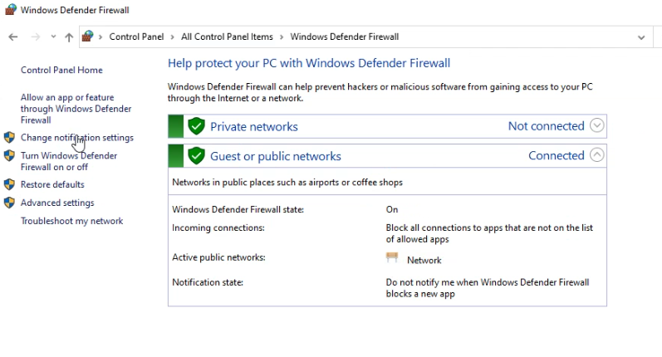This screenshot has height=357, width=662.
Task: Click Help protect your PC heading
Action: click(309, 63)
